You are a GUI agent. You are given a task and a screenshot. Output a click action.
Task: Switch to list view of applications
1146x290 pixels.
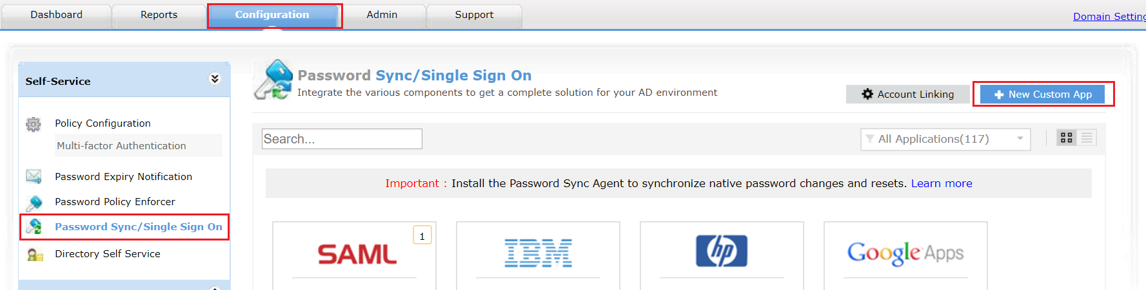tap(1087, 138)
